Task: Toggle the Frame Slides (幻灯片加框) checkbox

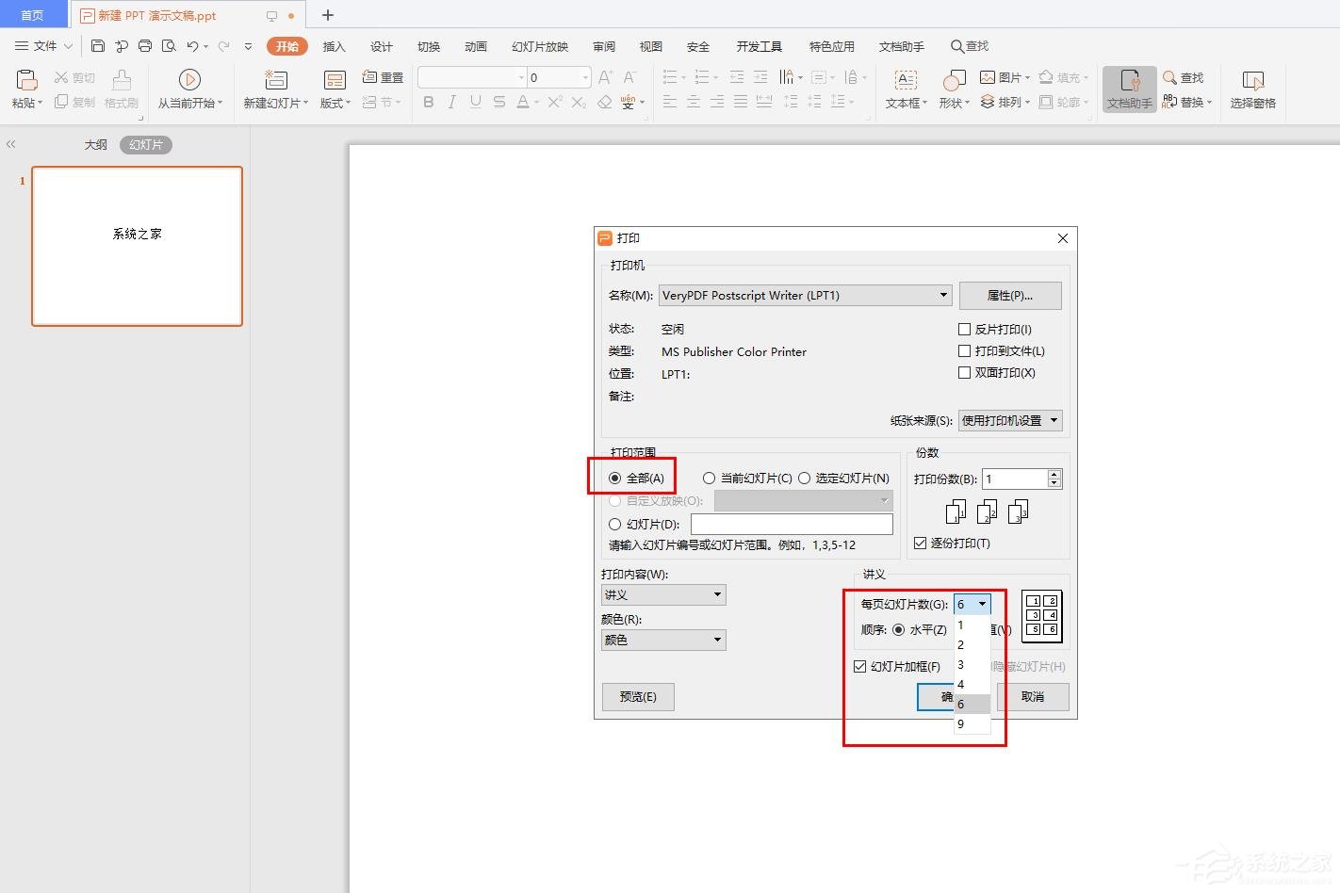Action: point(859,667)
